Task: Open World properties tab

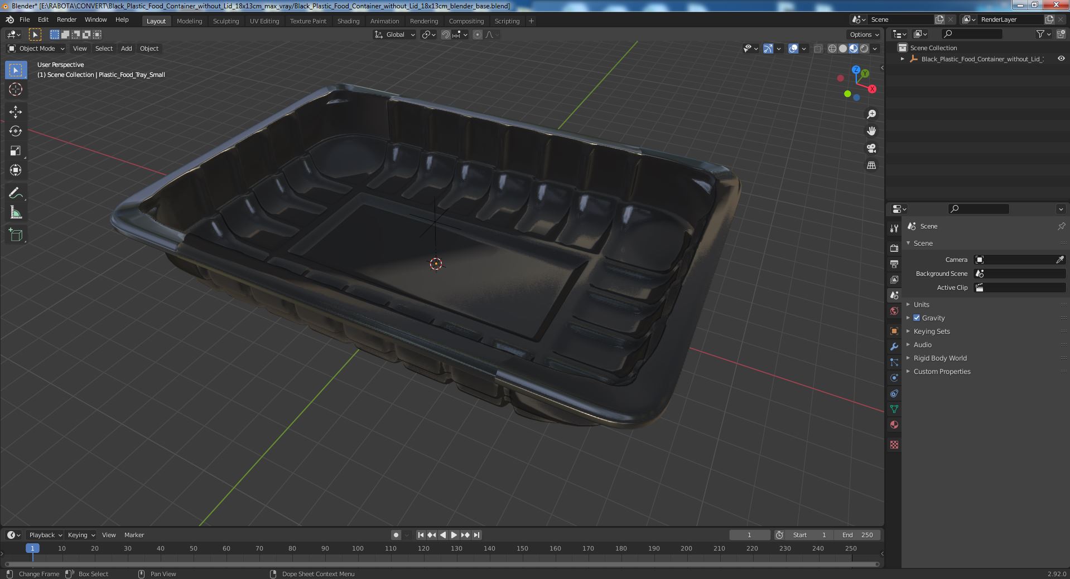Action: tap(894, 311)
